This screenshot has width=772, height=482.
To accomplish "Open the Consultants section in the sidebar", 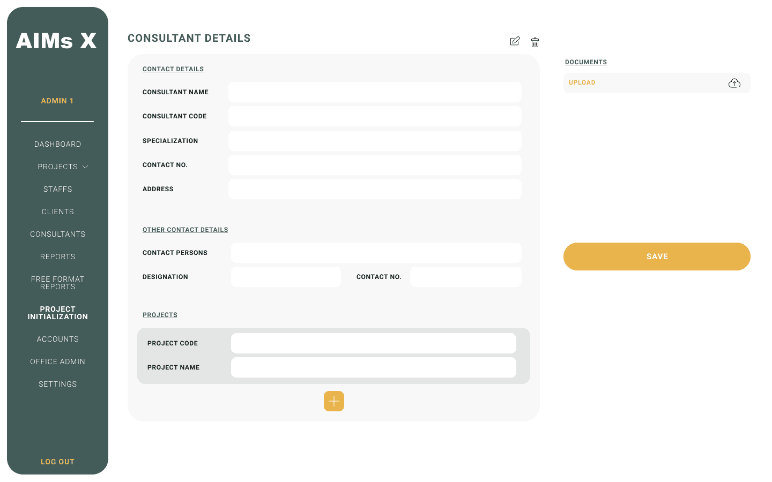I will 57,234.
